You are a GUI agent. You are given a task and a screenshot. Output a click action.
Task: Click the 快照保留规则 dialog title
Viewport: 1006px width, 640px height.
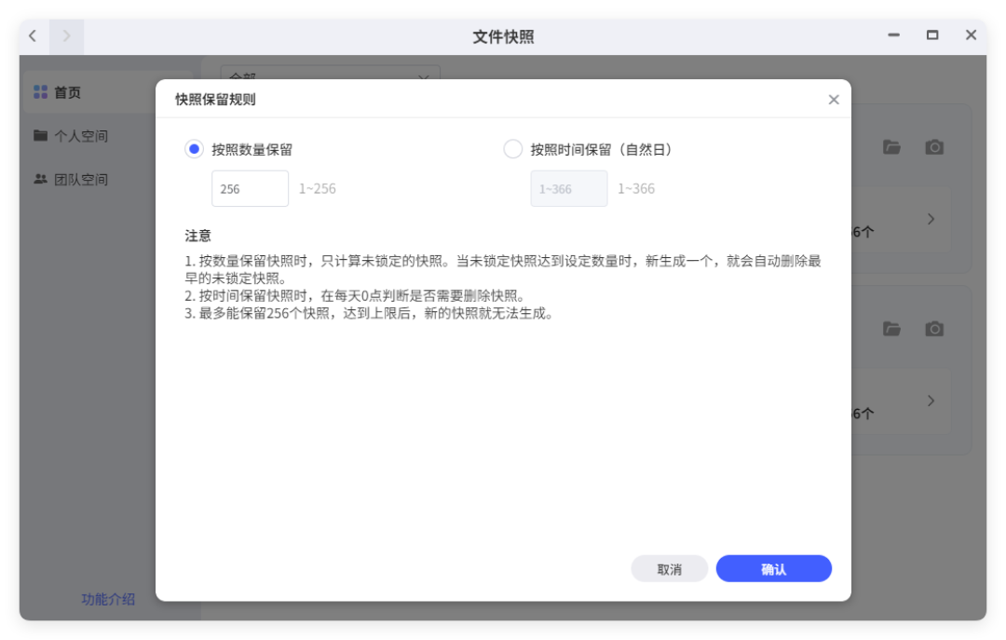(x=215, y=100)
